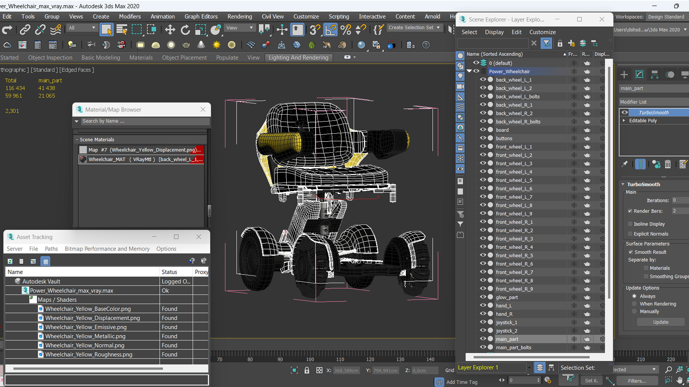
Task: Switch to Object Inspection tab
Action: point(50,58)
